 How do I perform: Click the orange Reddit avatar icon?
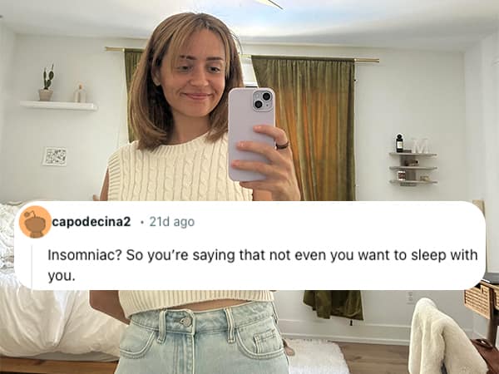tap(35, 222)
